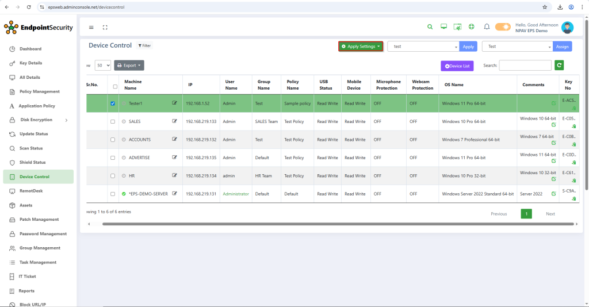Open the Apply Settings dropdown
Screen dimensions: 589x307
[x=361, y=47]
